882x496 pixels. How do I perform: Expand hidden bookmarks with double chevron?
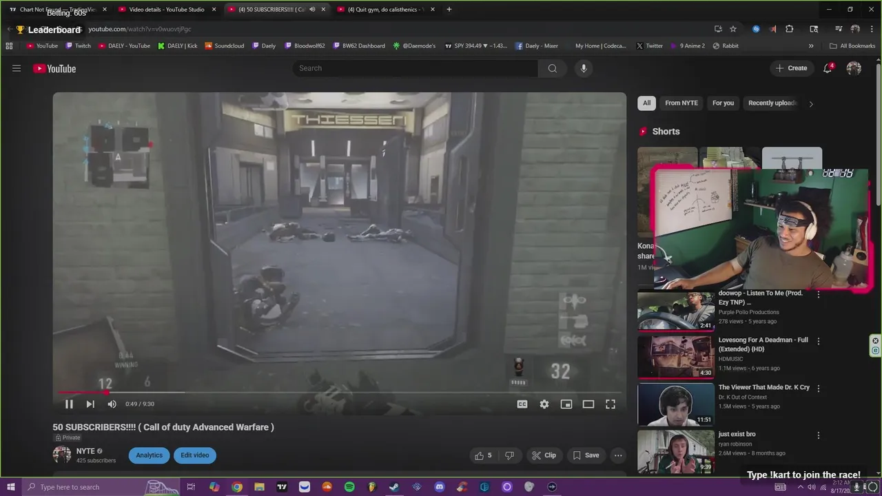[x=811, y=46]
